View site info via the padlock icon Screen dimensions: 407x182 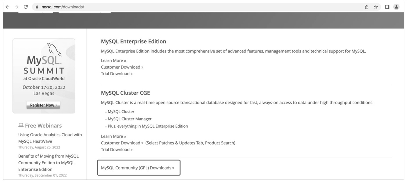click(x=37, y=7)
